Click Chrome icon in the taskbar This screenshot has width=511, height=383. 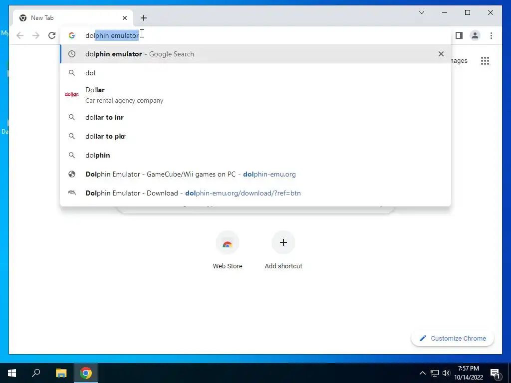86,373
